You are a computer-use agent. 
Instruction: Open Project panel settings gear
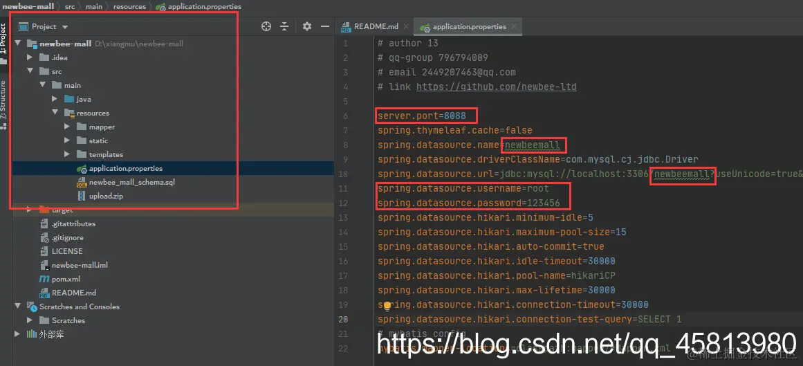coord(307,27)
